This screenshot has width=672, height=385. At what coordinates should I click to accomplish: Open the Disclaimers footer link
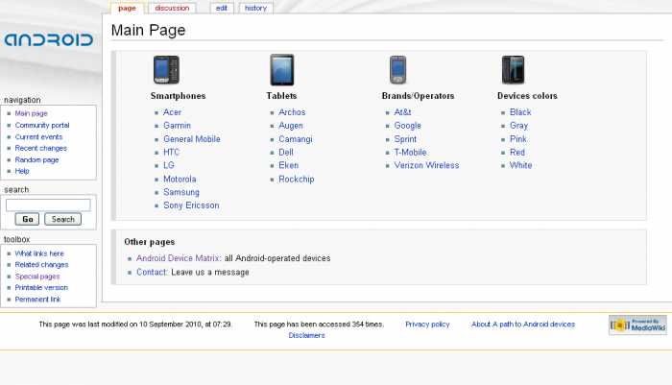306,335
